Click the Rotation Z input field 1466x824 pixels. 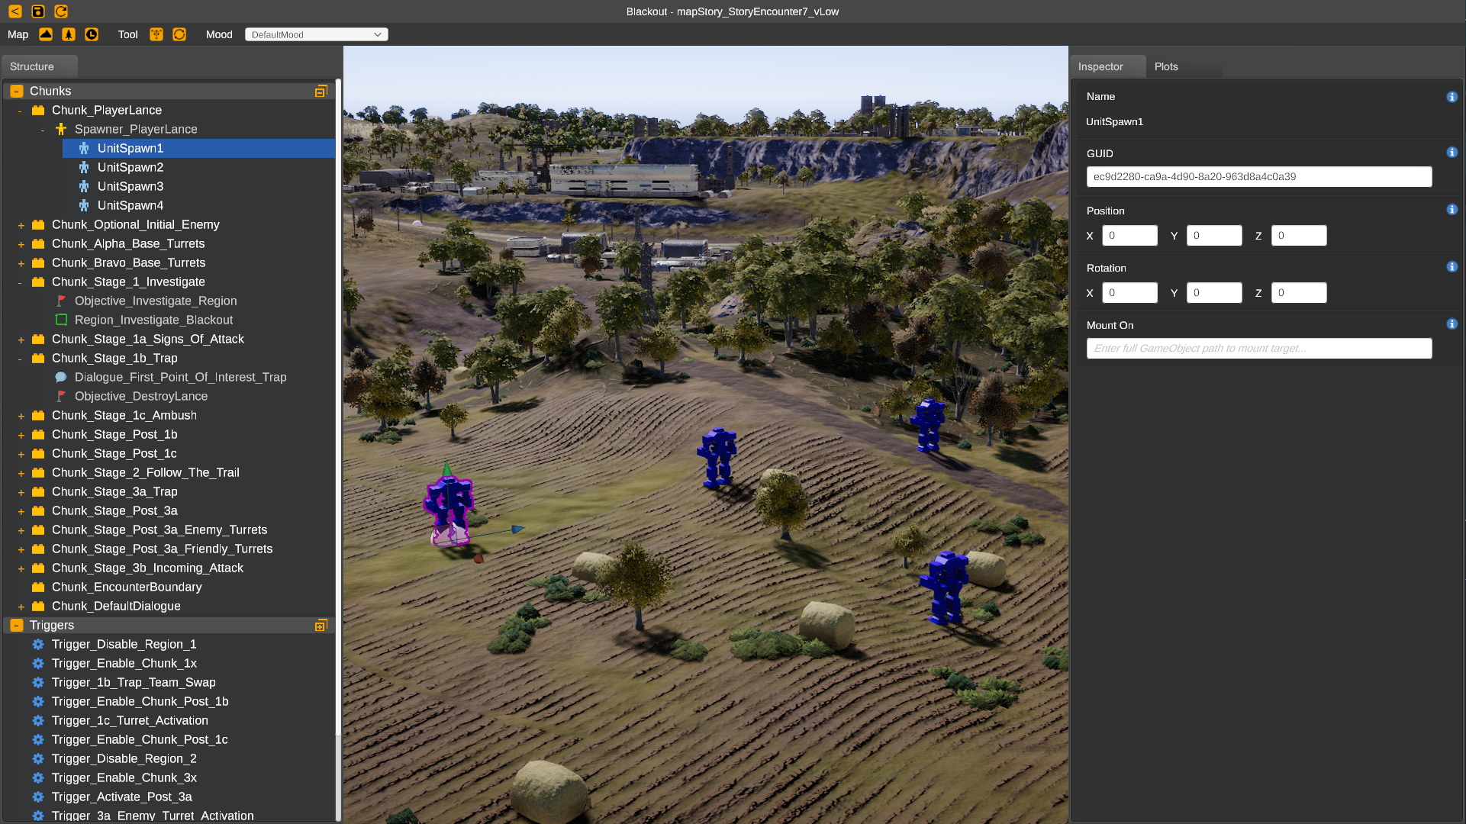[x=1299, y=292]
